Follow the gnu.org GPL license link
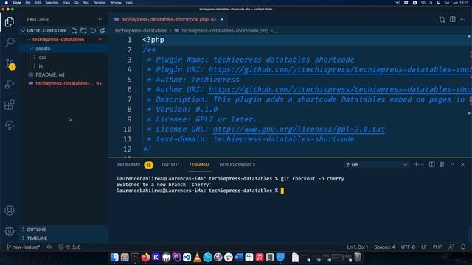Viewport: 472px width, 265px height. pos(299,130)
